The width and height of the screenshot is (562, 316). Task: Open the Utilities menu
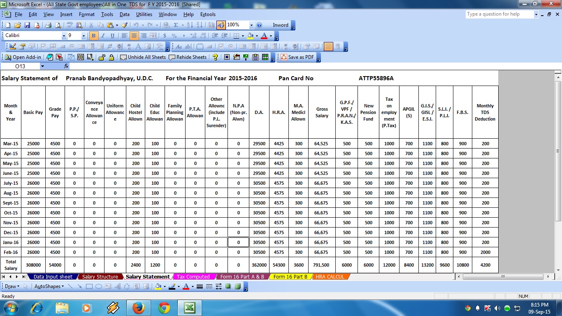[x=144, y=14]
